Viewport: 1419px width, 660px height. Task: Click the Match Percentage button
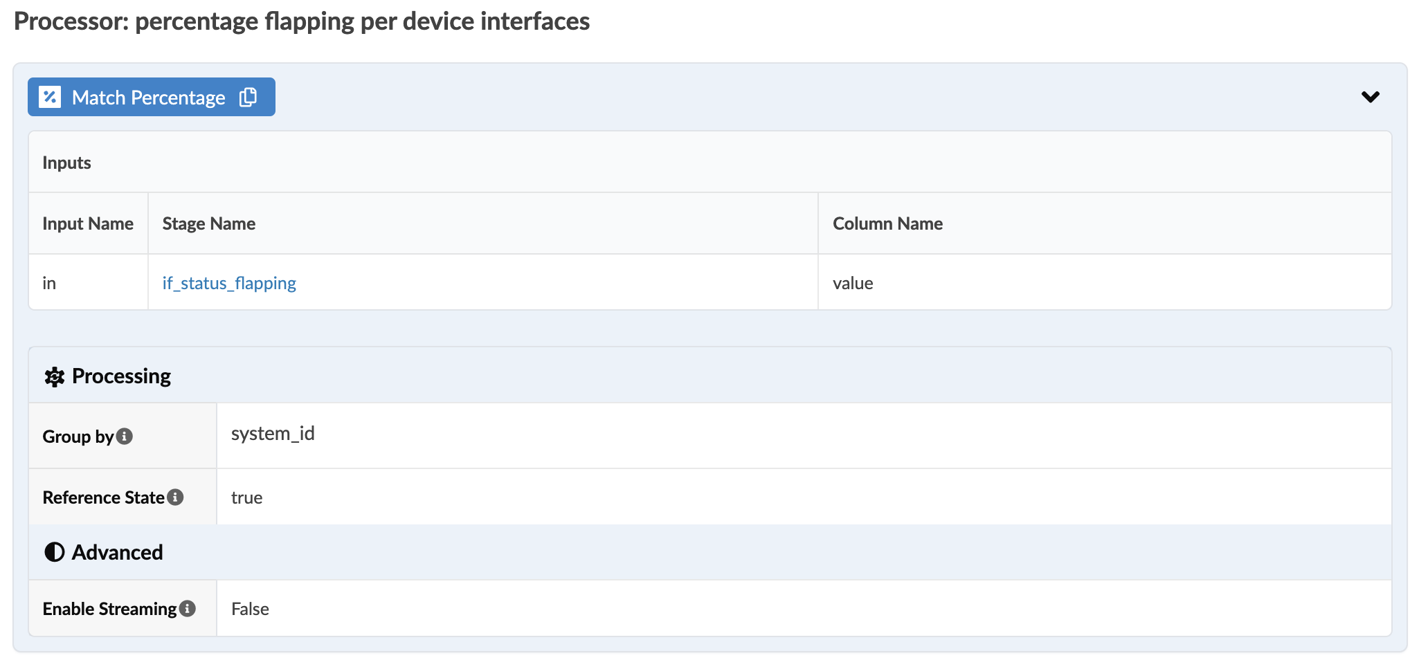click(x=148, y=98)
